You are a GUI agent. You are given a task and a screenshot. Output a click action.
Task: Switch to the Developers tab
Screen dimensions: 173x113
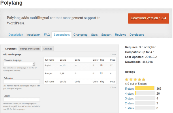tap(137, 35)
